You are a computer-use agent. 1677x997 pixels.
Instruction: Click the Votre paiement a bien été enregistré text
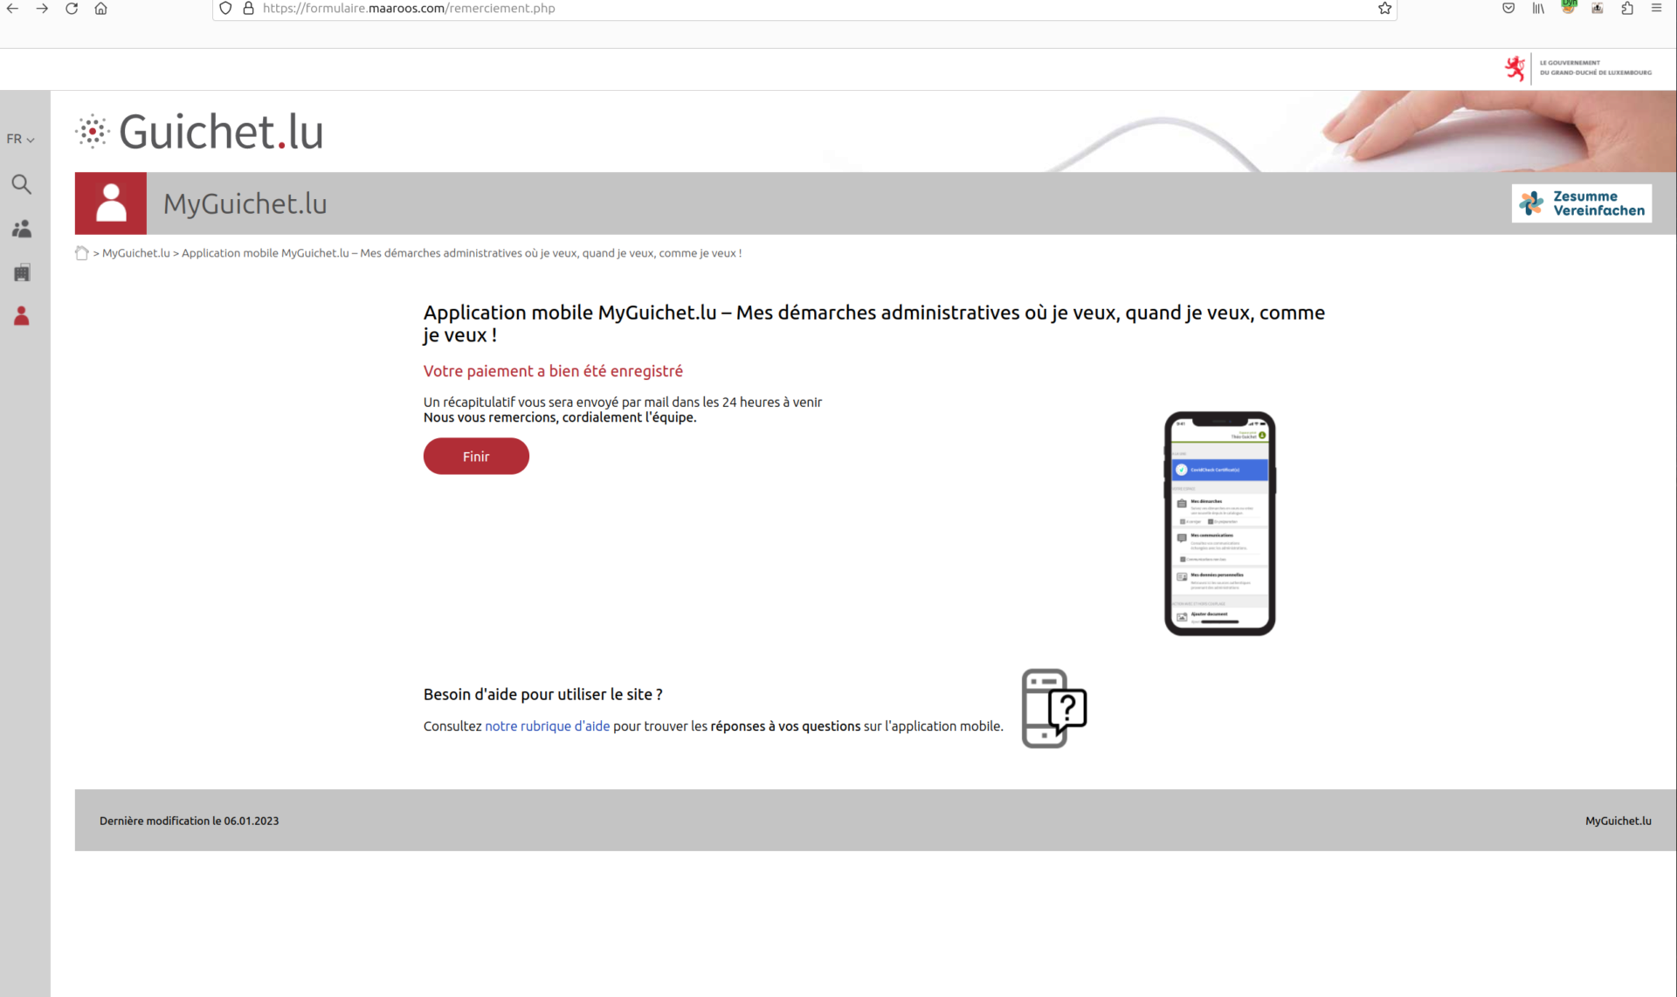coord(553,371)
